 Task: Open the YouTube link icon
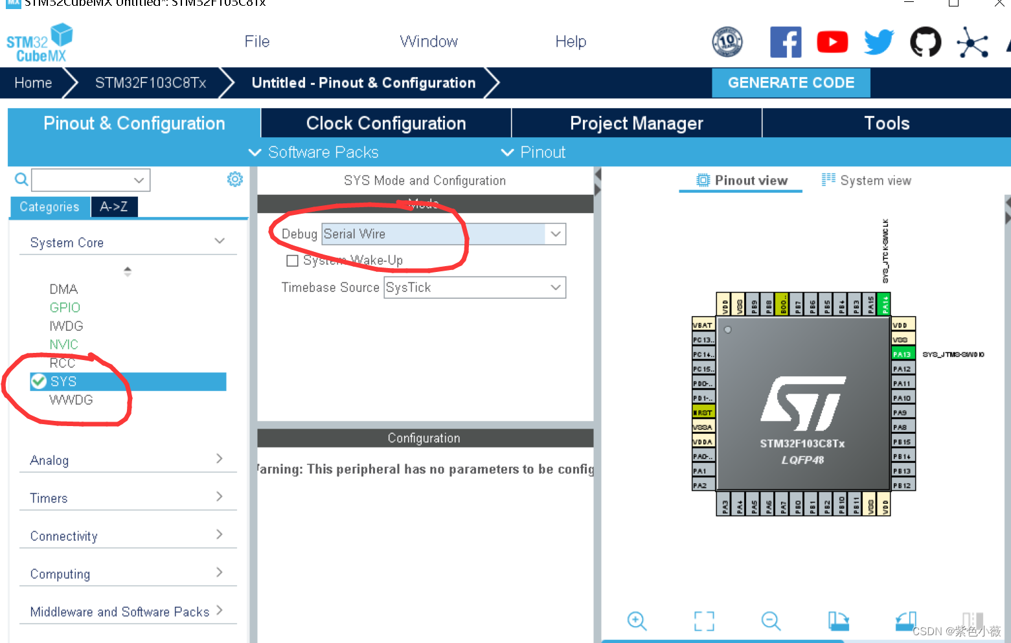point(832,42)
